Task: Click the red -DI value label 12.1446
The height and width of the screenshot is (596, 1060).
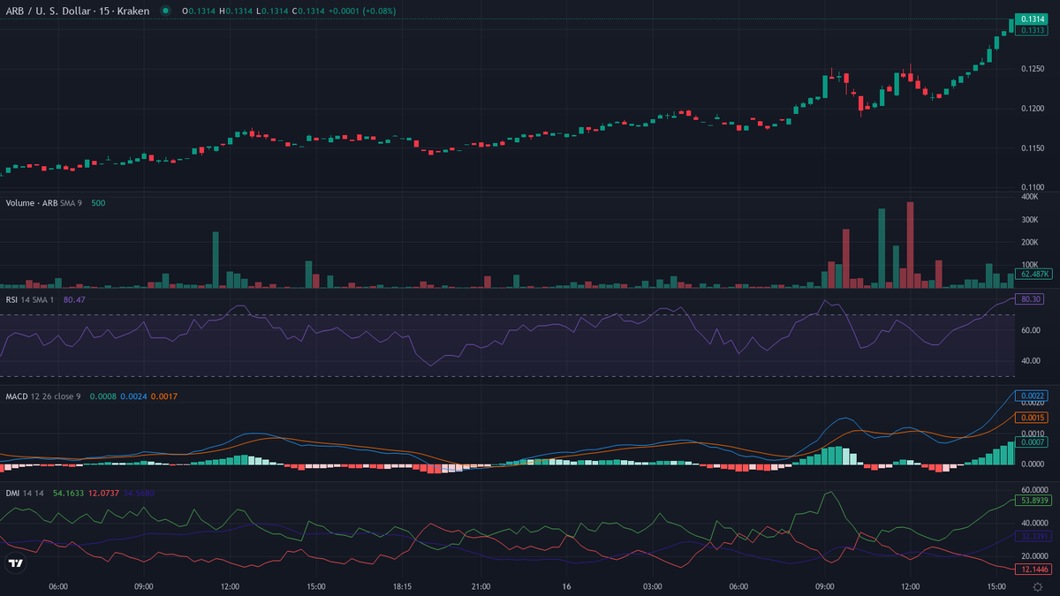Action: click(x=1032, y=570)
